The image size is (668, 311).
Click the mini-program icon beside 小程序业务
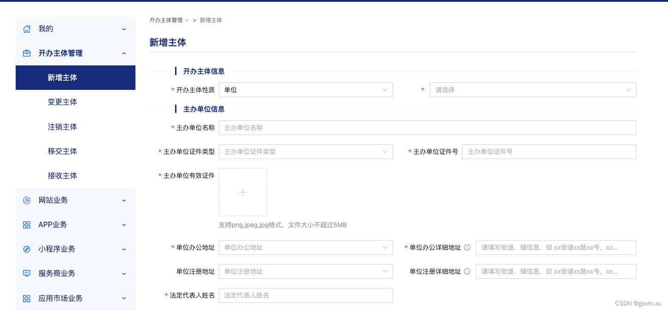tap(27, 249)
